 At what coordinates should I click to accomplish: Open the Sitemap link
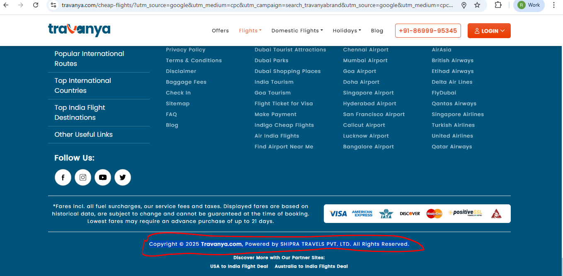point(177,104)
